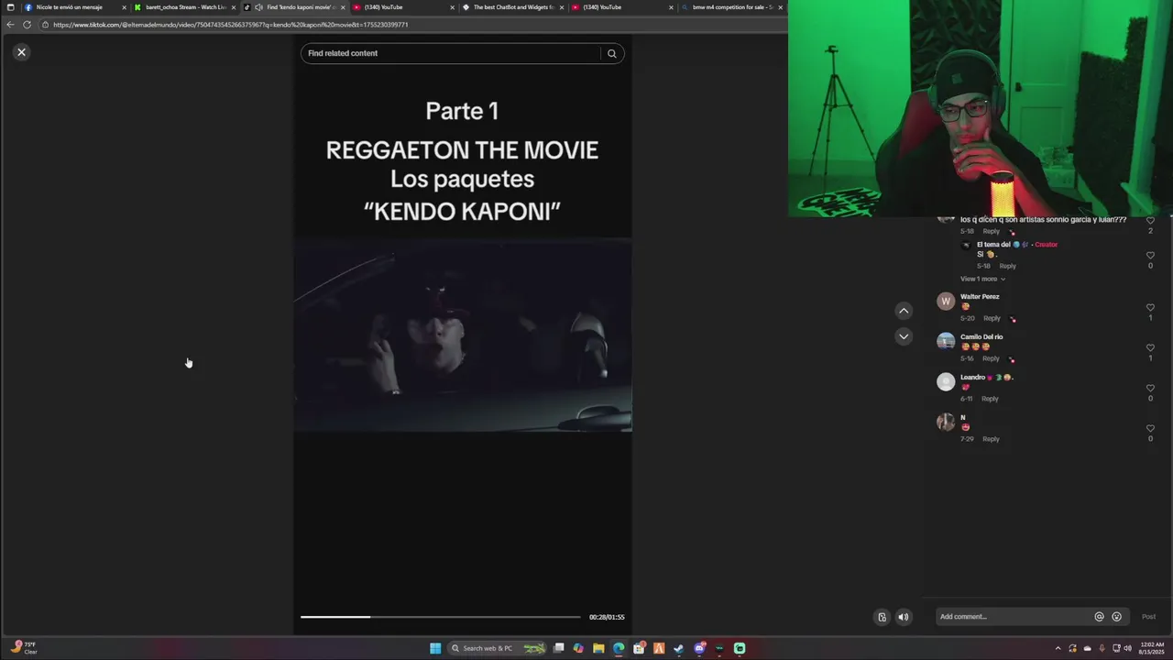Open Task View on the taskbar

[558, 648]
